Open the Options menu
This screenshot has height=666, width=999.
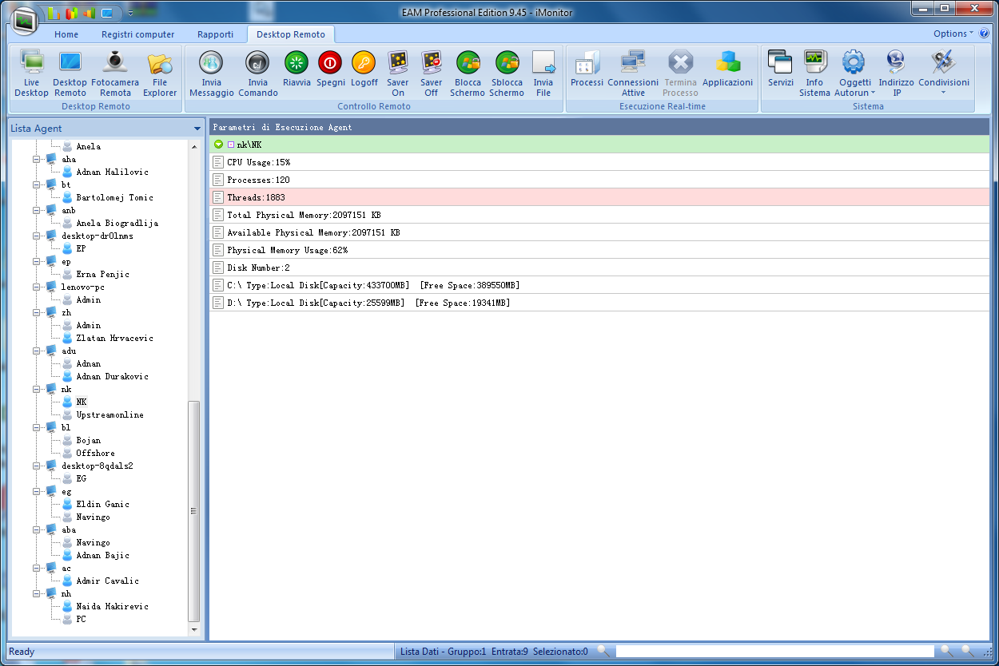click(x=953, y=34)
